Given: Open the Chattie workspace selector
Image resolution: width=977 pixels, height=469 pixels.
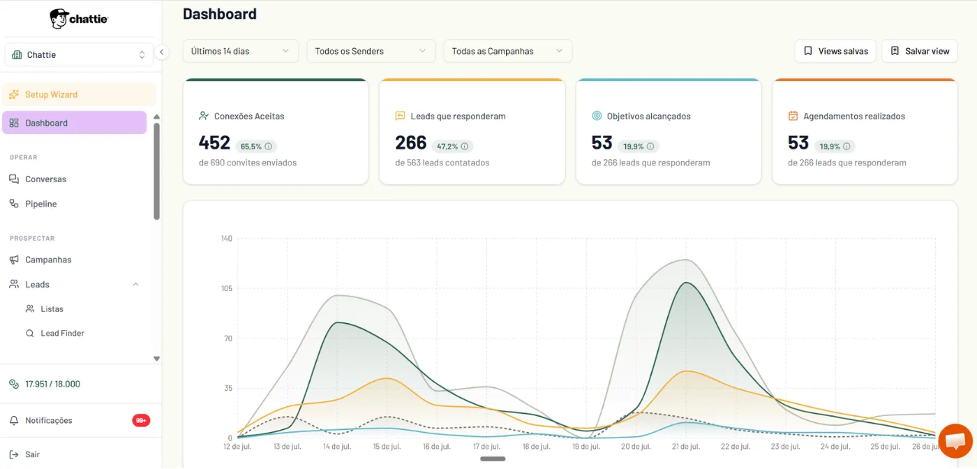Looking at the screenshot, I should click(x=80, y=54).
